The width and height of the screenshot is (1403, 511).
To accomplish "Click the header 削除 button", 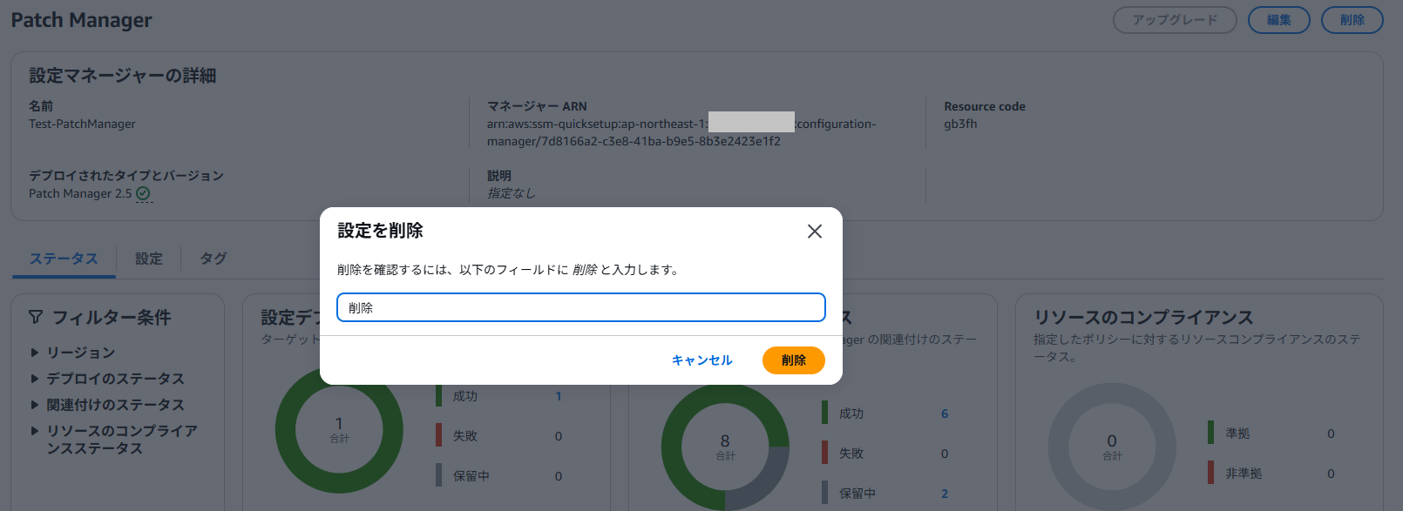I will [x=1352, y=20].
